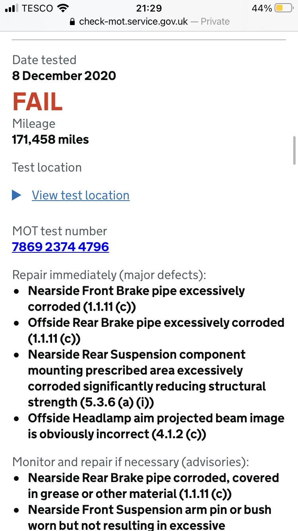Screen dimensions: 298x531
Task: Tap the check-mot.service.gov.uk address field
Action: pyautogui.click(x=134, y=21)
